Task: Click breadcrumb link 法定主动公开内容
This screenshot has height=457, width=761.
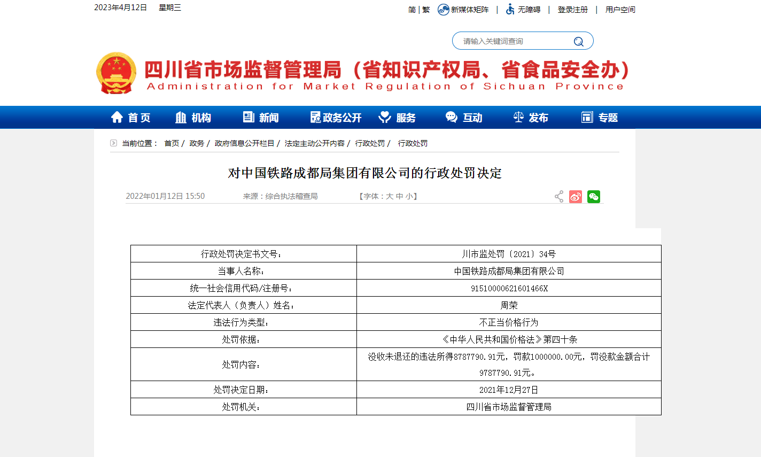Action: (x=315, y=143)
